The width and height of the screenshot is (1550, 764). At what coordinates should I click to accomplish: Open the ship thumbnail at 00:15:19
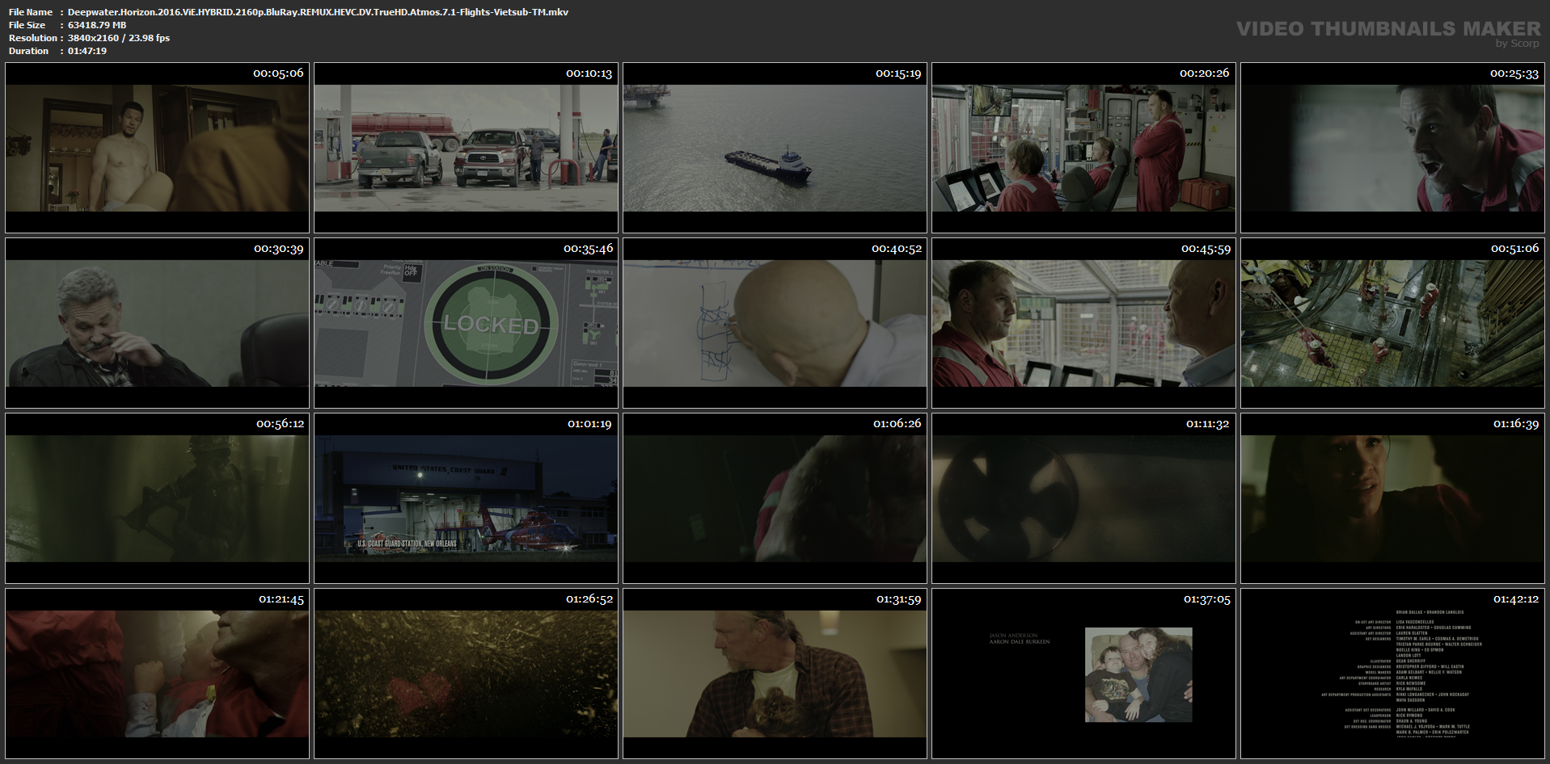click(775, 148)
